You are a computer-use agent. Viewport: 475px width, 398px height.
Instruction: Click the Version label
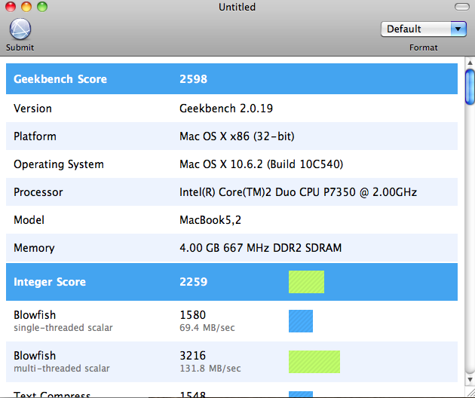point(32,109)
